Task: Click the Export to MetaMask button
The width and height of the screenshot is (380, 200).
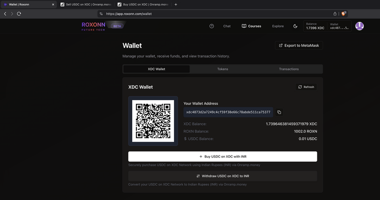Action: (x=299, y=45)
